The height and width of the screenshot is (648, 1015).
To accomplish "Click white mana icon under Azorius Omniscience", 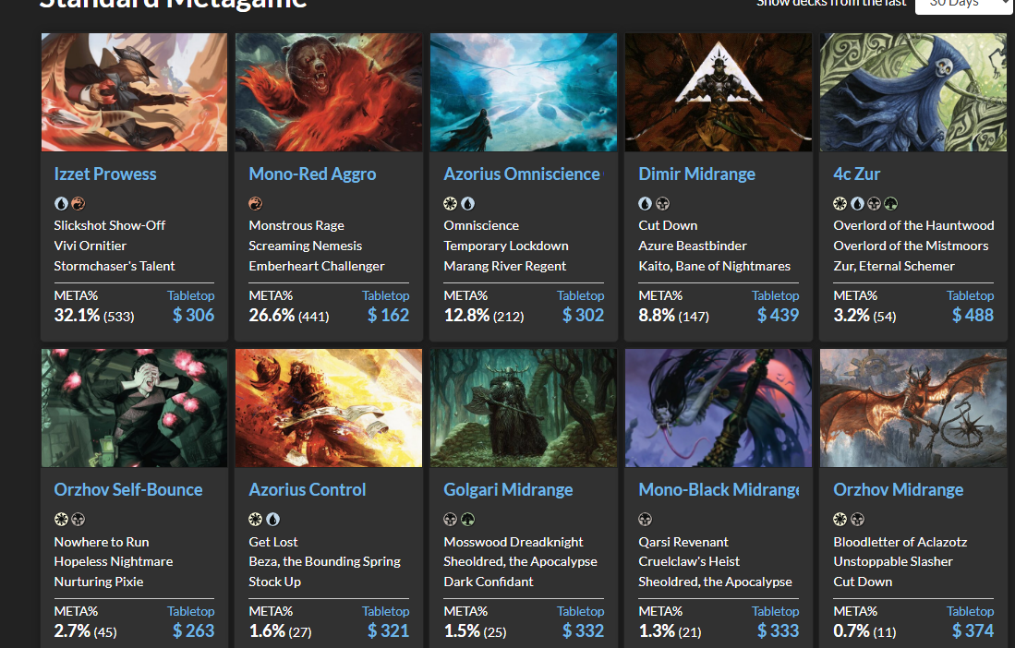I will [451, 204].
